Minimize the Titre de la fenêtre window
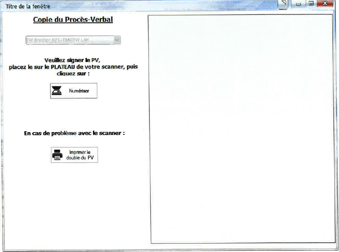The width and height of the screenshot is (339, 252). coord(298,4)
